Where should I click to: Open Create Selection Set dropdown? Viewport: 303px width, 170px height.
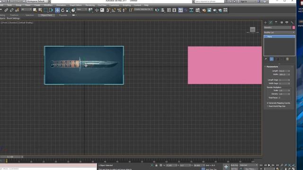point(143,9)
